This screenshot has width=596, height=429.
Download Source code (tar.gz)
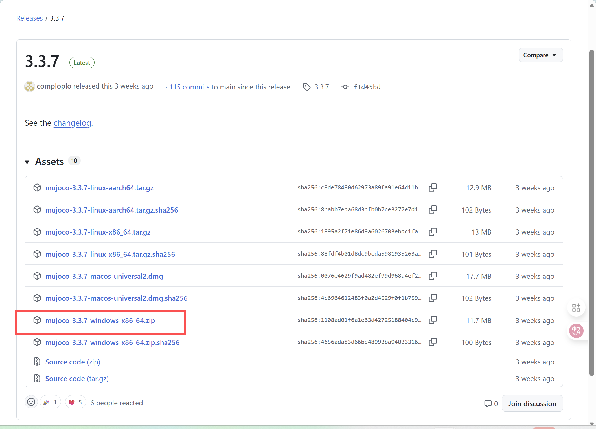[x=77, y=379]
